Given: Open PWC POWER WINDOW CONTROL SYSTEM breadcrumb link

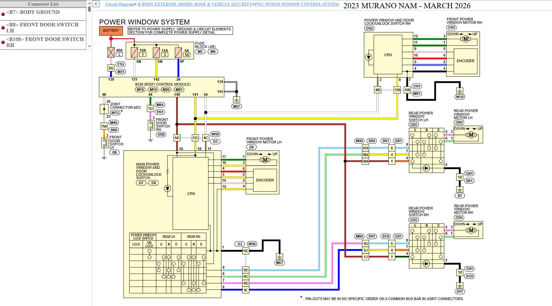Looking at the screenshot, I should coord(297,4).
